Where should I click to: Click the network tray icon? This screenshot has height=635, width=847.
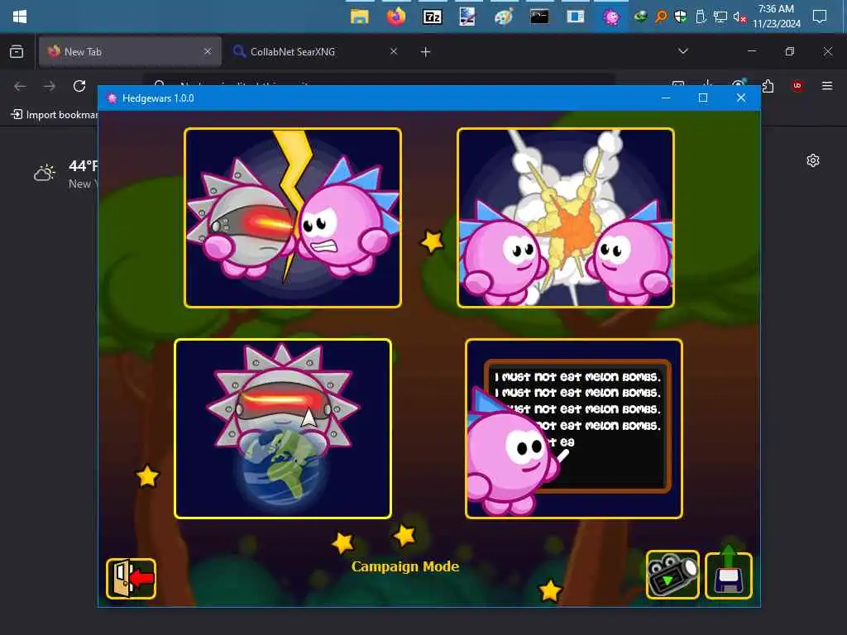point(720,17)
